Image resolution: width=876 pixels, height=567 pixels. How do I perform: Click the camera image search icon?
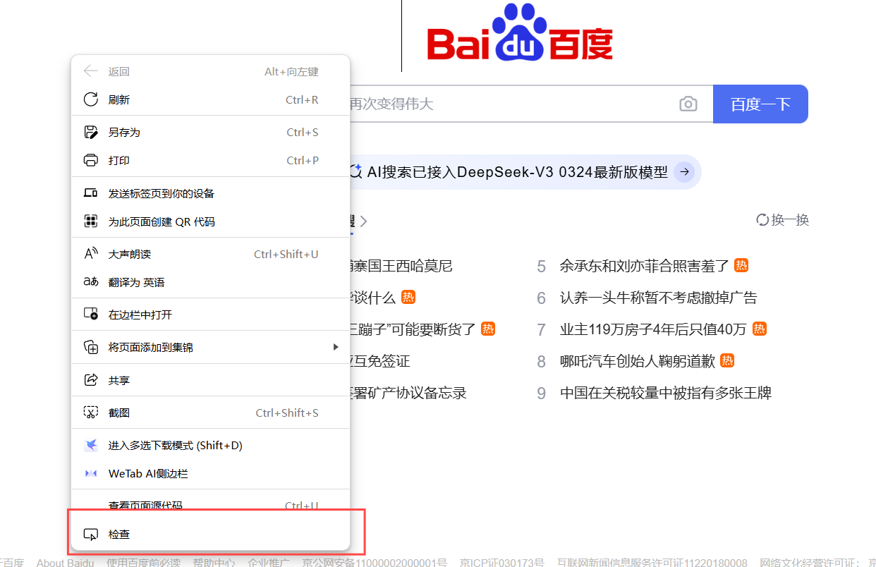coord(688,104)
